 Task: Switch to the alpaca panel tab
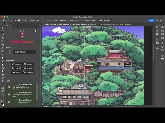point(9,26)
